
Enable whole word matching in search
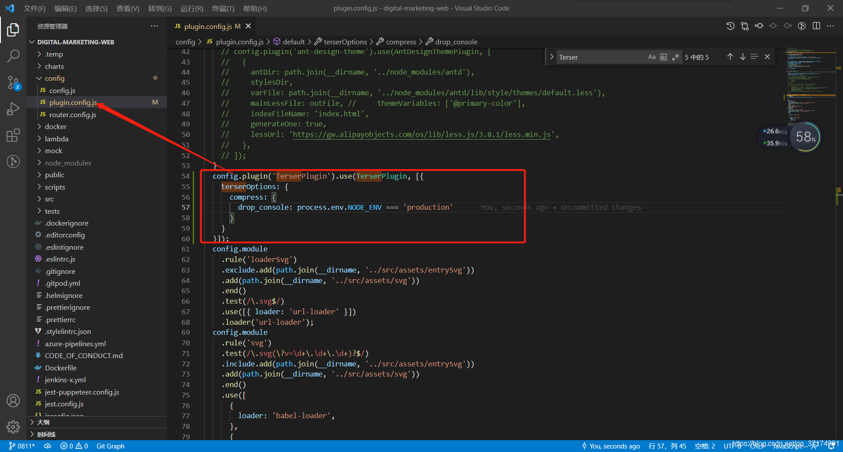coord(663,57)
